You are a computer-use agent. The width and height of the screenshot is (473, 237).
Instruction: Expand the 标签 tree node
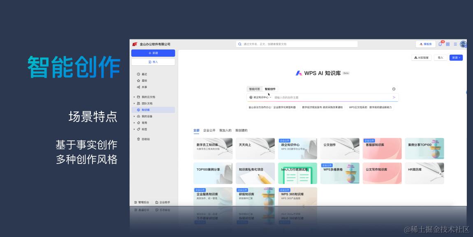(134, 129)
